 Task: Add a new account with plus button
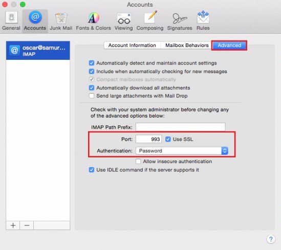[x=13, y=225]
